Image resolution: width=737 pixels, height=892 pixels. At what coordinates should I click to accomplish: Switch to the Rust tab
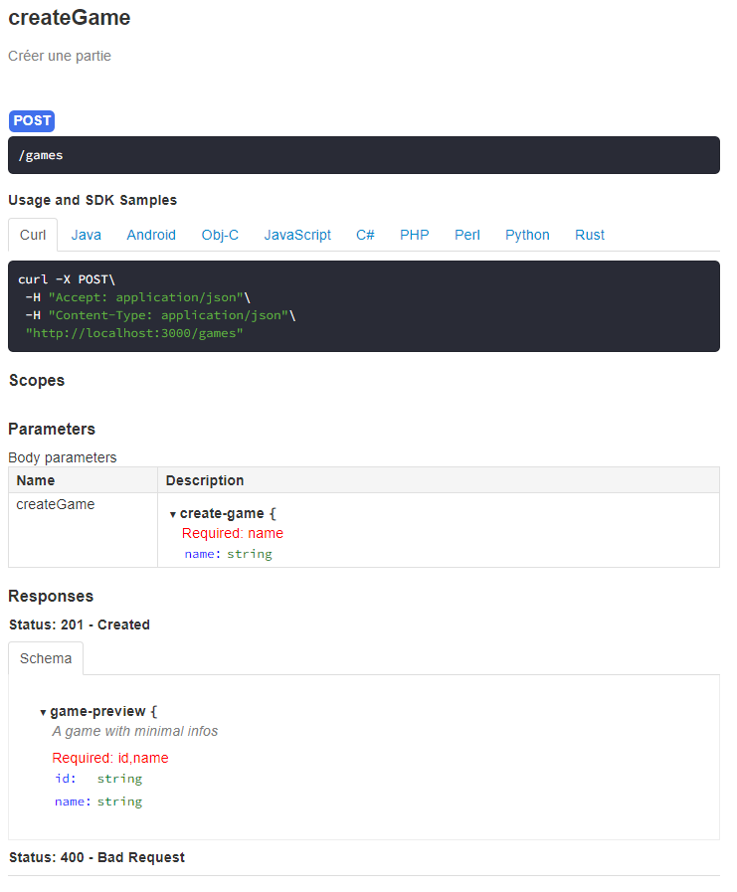pyautogui.click(x=590, y=235)
